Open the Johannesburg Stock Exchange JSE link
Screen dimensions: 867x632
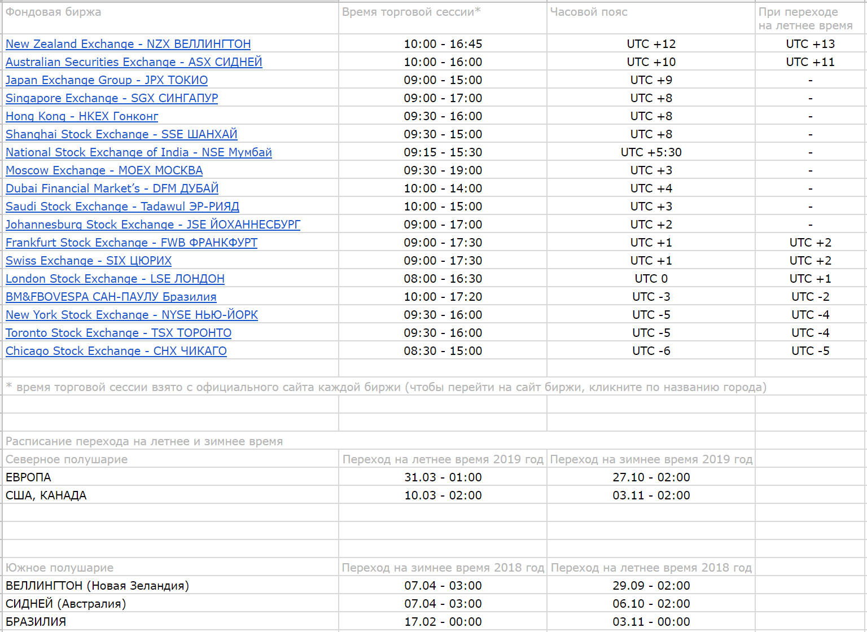(x=153, y=225)
